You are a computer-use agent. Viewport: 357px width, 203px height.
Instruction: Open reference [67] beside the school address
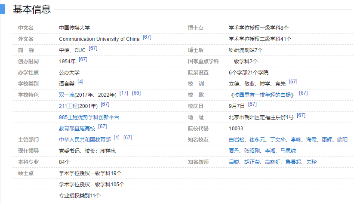tap(301, 115)
